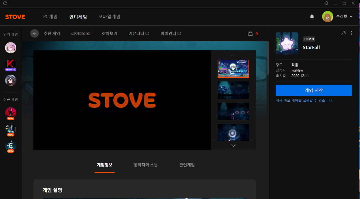Select the second screenshot thumbnail
The width and height of the screenshot is (360, 199).
(x=233, y=90)
